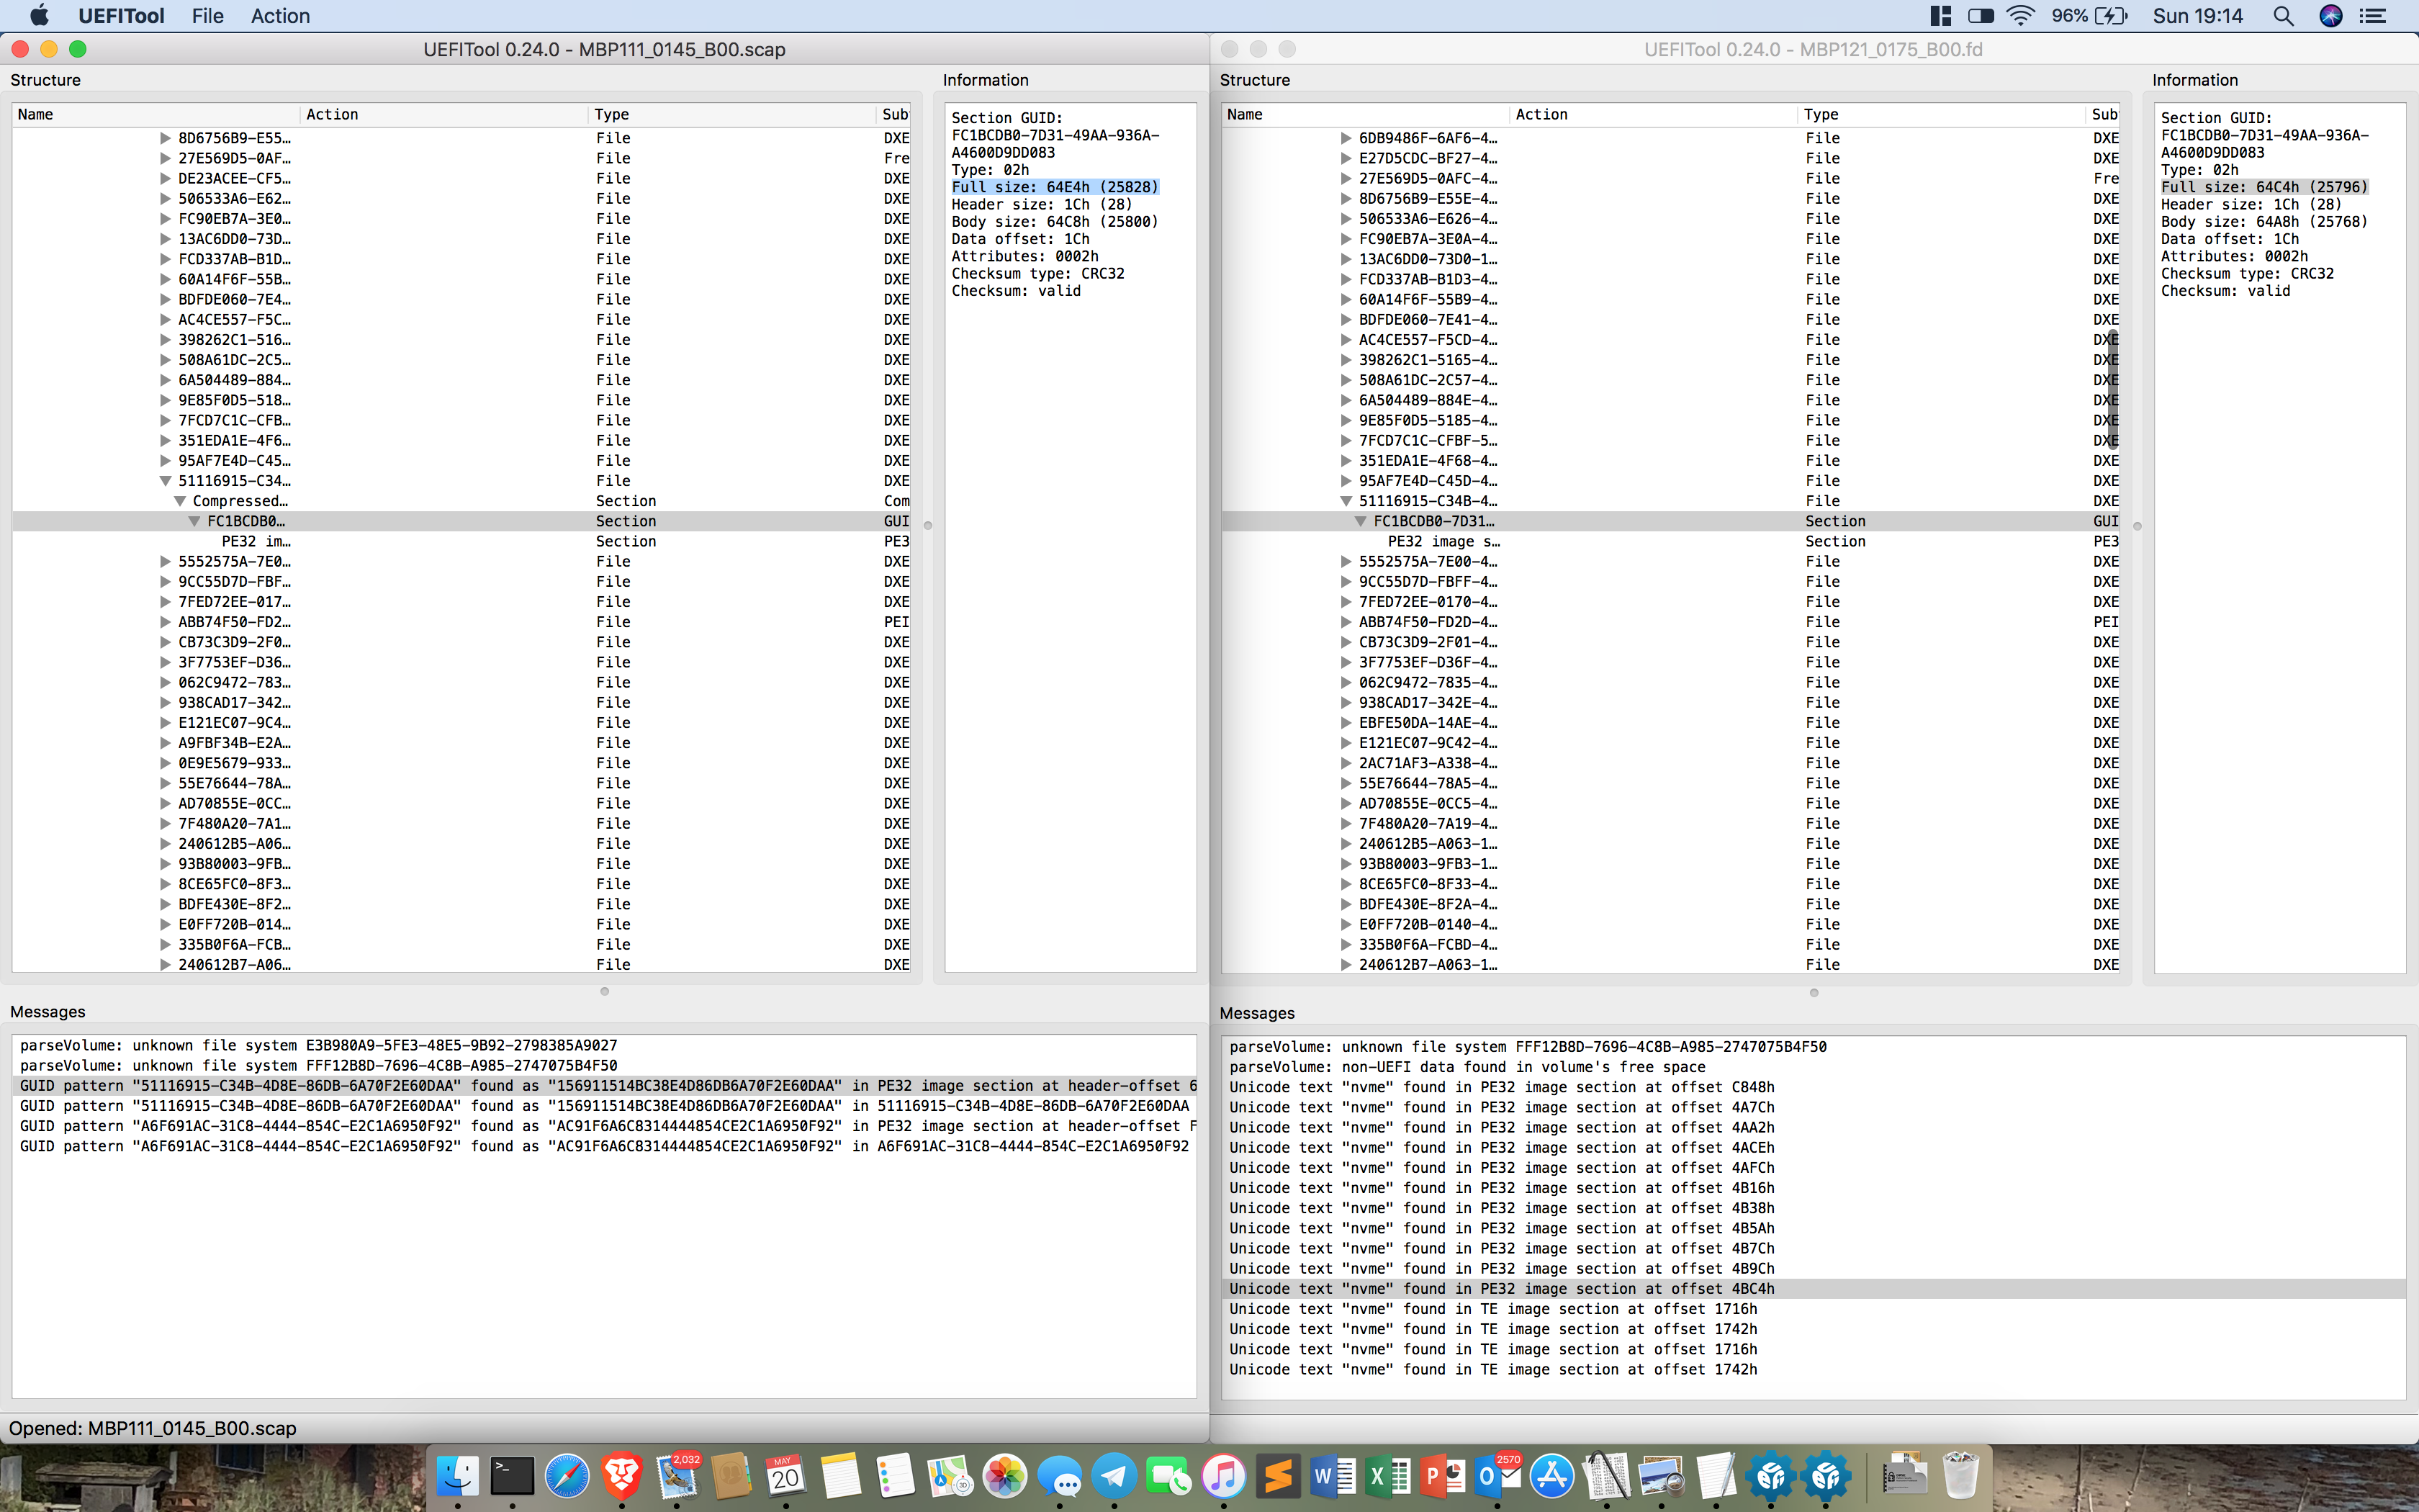Select last GUID pattern A6F691AC message
The image size is (2419, 1512).
[604, 1146]
